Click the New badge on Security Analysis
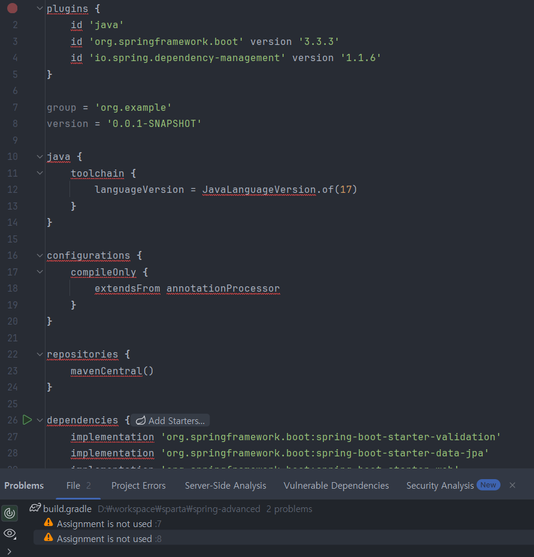The image size is (534, 557). (488, 485)
